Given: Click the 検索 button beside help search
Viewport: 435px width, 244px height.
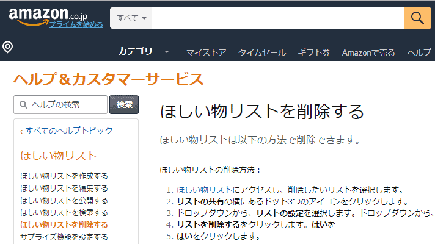Looking at the screenshot, I should (124, 104).
